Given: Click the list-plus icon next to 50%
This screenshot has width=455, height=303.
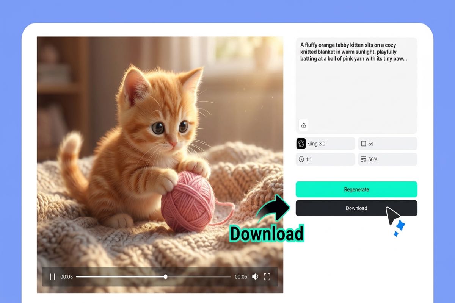Looking at the screenshot, I should point(363,159).
